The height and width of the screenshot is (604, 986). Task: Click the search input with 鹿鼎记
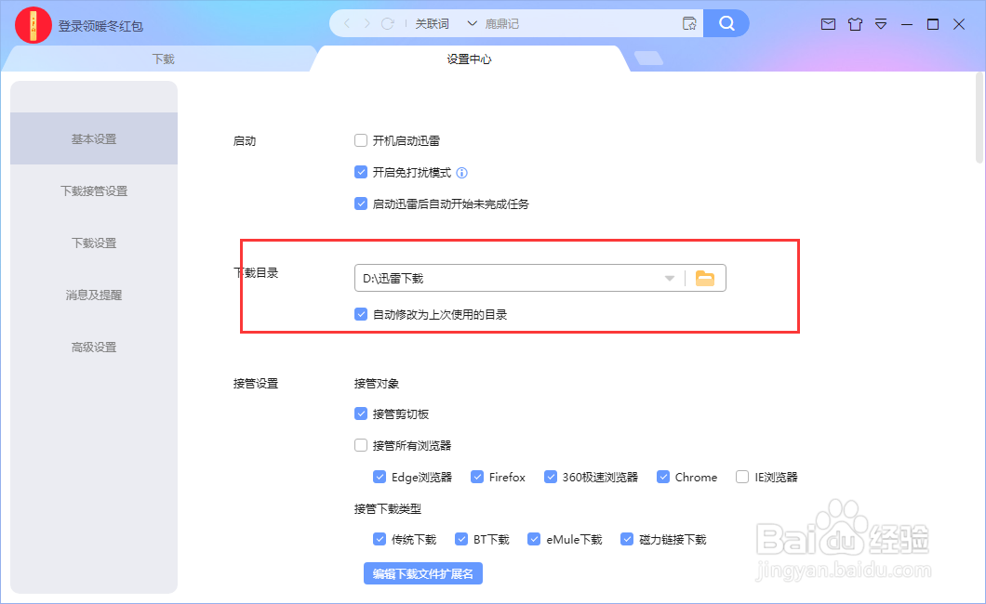point(579,24)
